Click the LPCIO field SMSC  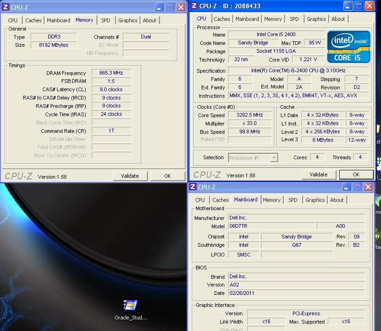244,255
